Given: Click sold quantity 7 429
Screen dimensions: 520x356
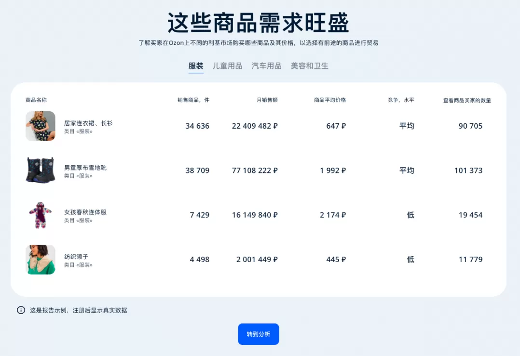Looking at the screenshot, I should 200,215.
